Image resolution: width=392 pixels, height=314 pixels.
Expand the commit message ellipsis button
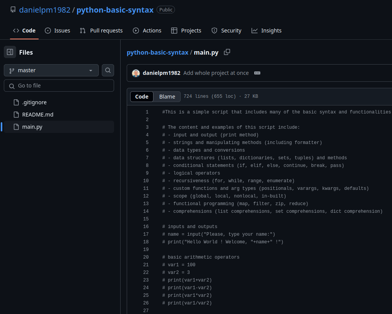coord(257,73)
